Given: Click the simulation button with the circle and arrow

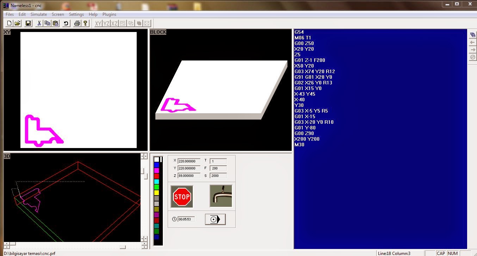Looking at the screenshot, I should pyautogui.click(x=215, y=219).
